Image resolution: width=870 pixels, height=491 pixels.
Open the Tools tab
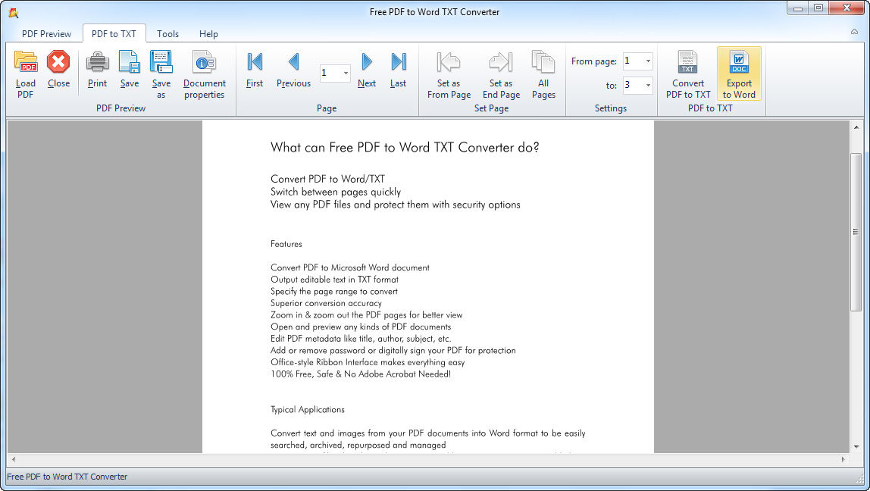[x=167, y=34]
